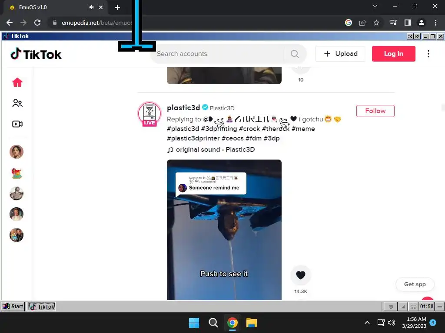Open the three-dot more options menu
This screenshot has width=445, height=333.
click(428, 54)
